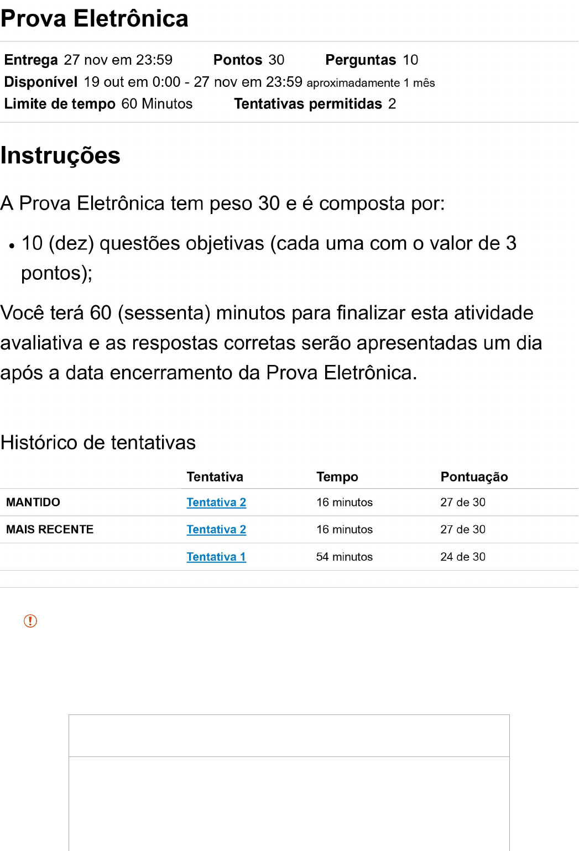Click the 24 de 30 score cell
This screenshot has height=851, width=579.
click(x=462, y=557)
